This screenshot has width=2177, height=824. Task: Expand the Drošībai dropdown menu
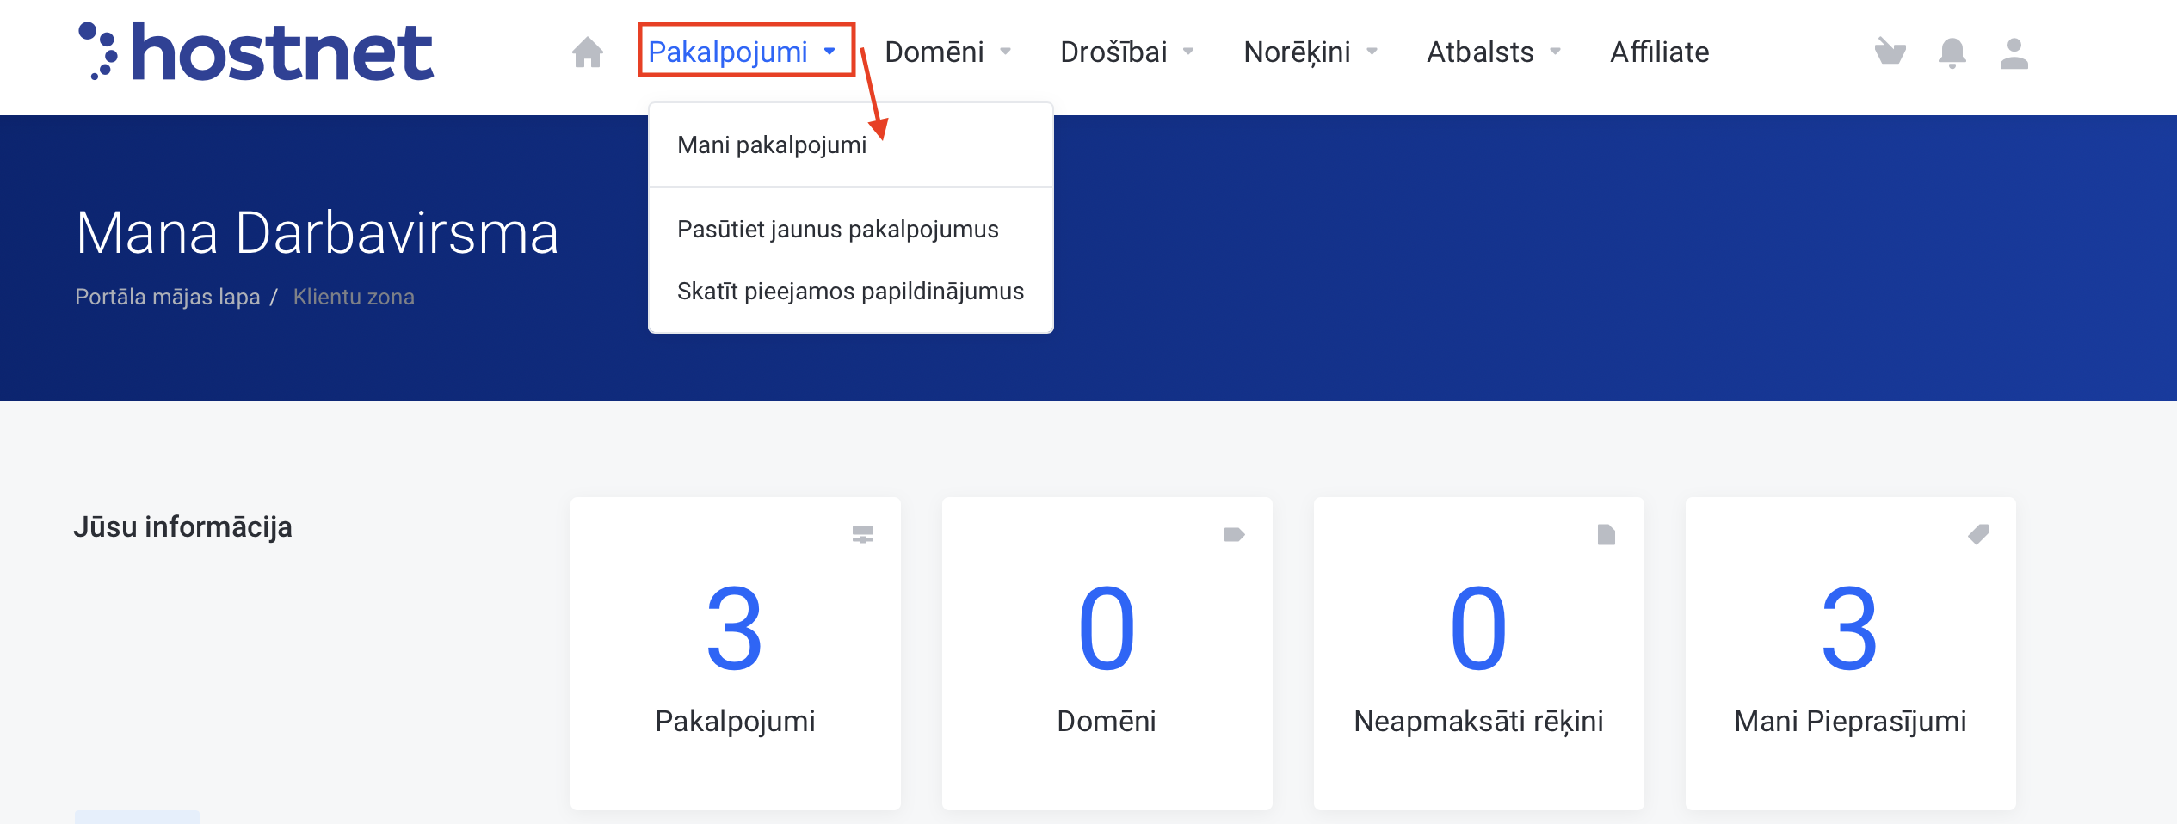(1126, 52)
